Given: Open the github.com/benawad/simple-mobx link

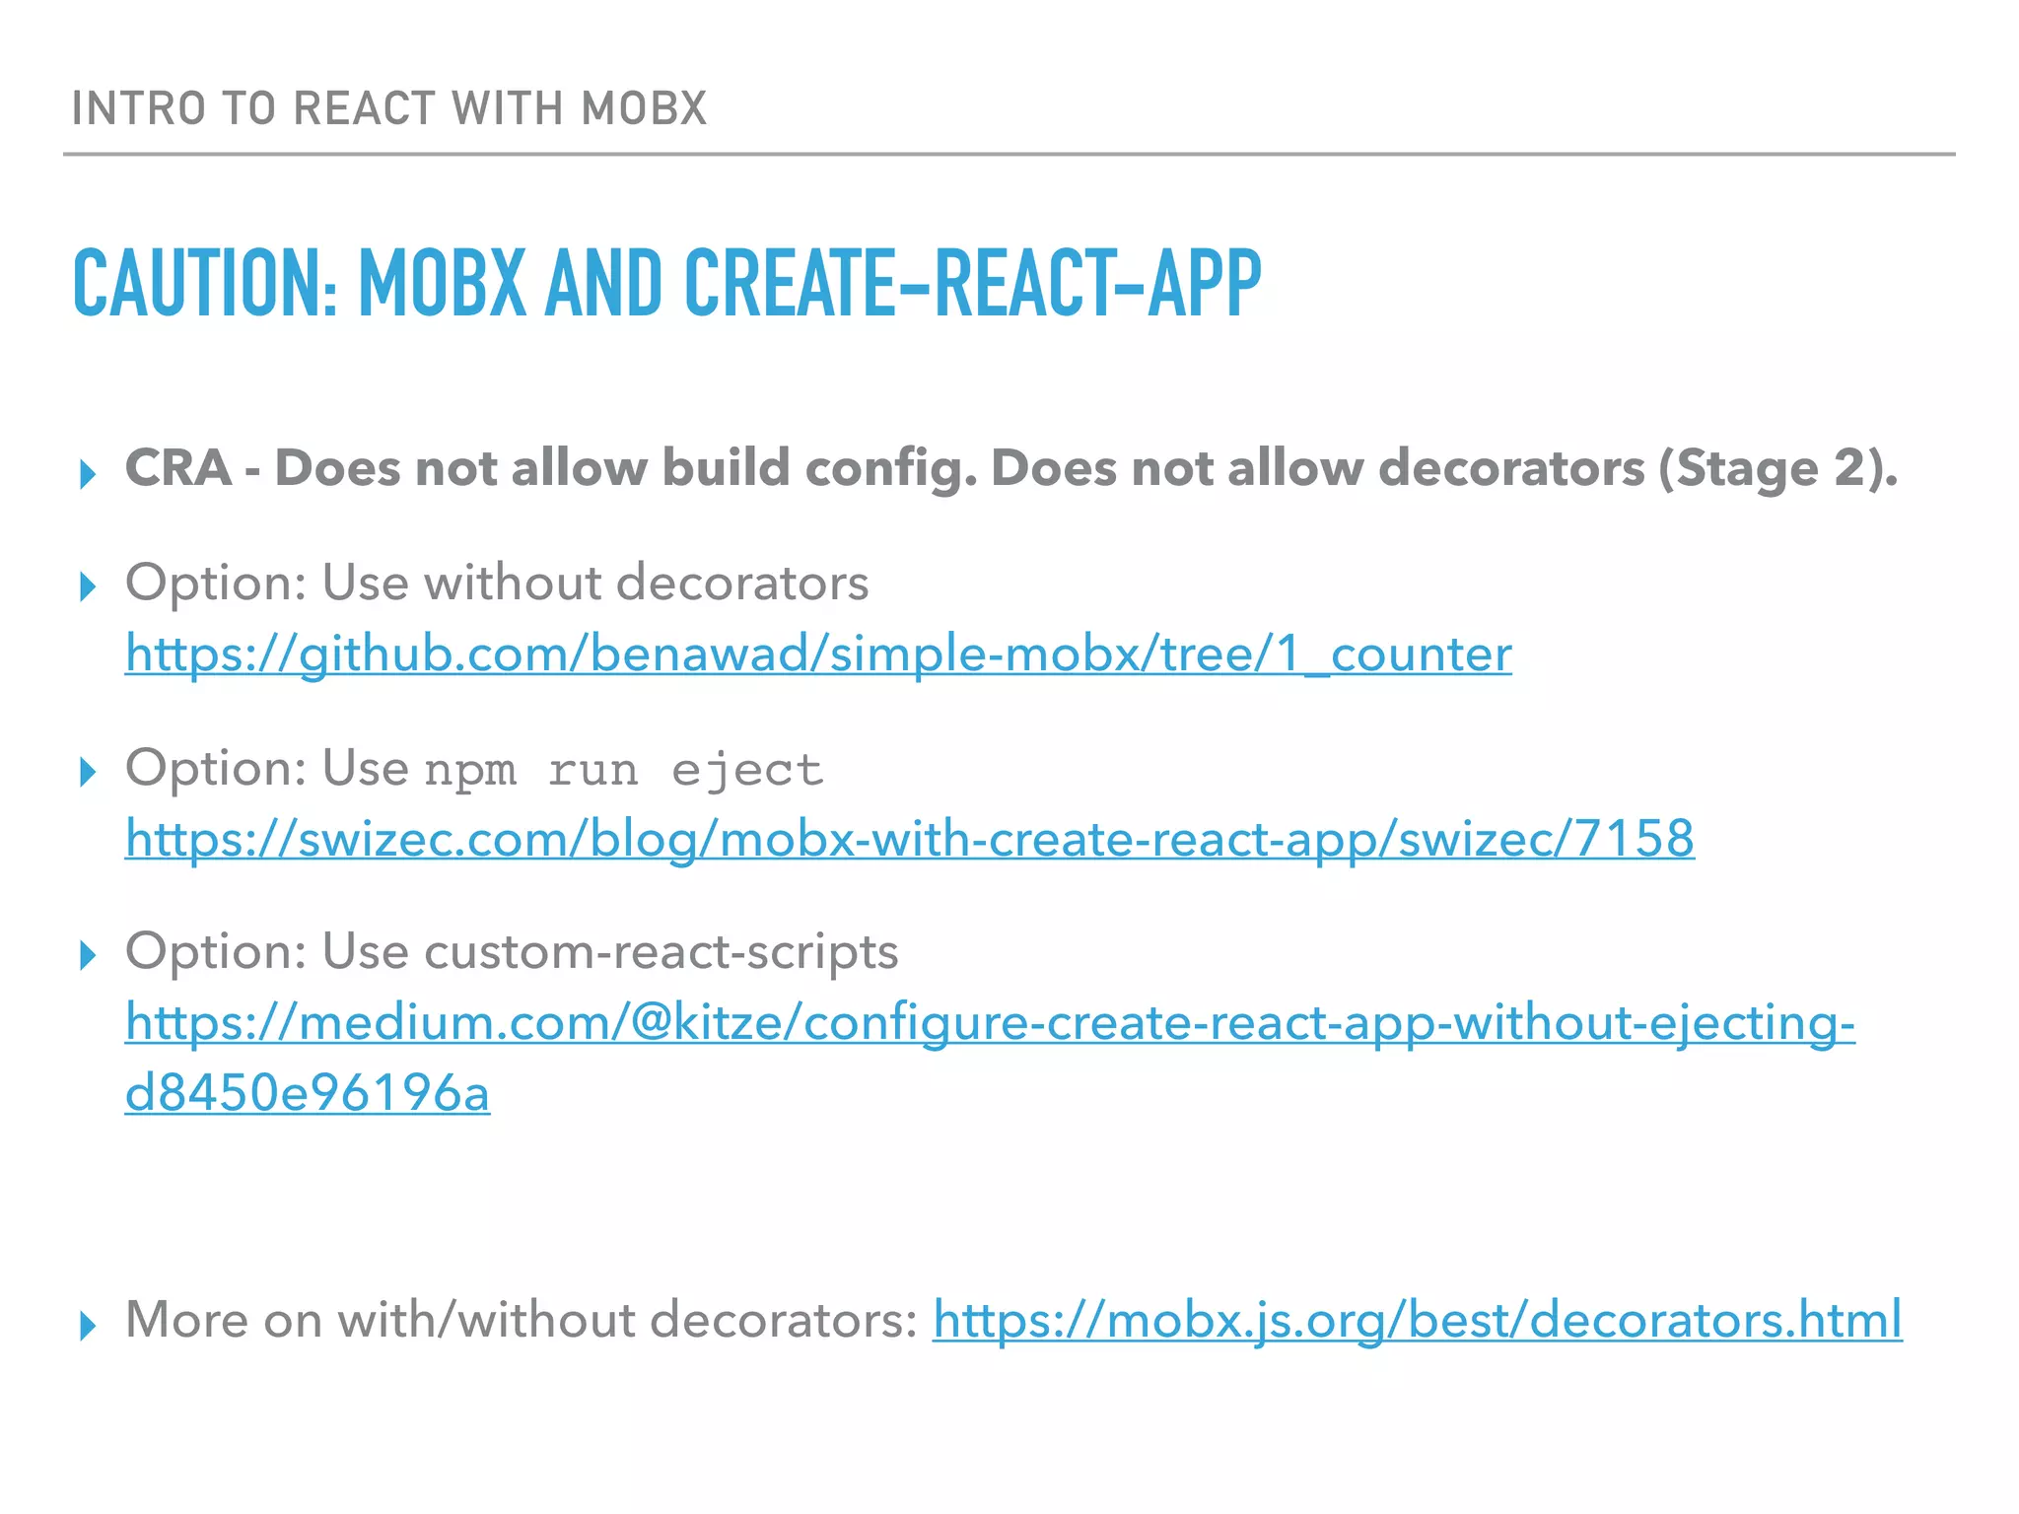Looking at the screenshot, I should point(818,654).
